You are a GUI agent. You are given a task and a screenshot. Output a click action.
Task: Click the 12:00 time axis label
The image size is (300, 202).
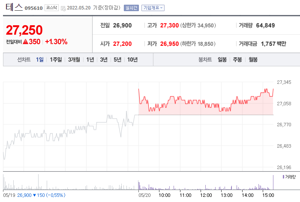206,195
